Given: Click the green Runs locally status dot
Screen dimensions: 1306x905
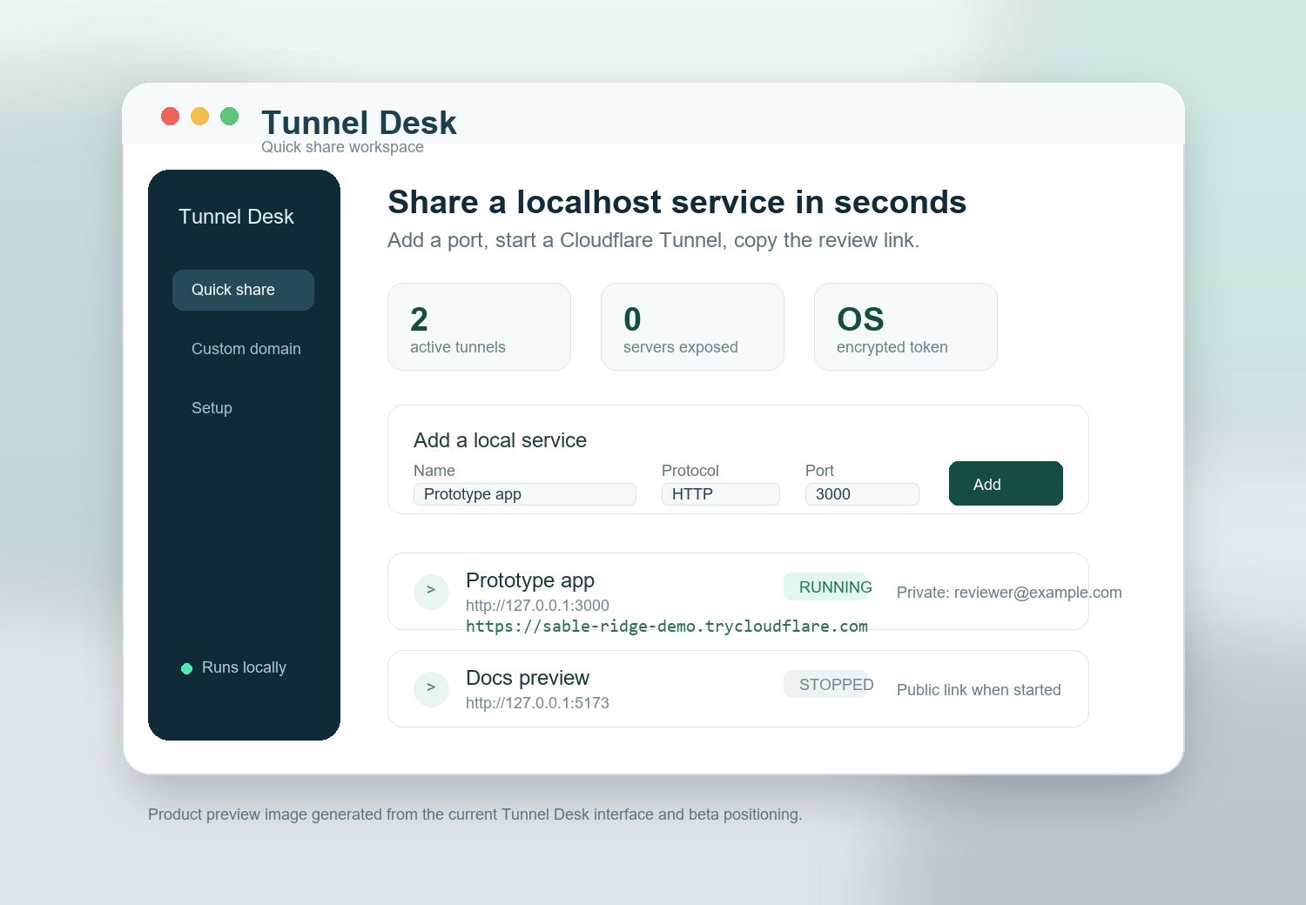Looking at the screenshot, I should [x=186, y=668].
